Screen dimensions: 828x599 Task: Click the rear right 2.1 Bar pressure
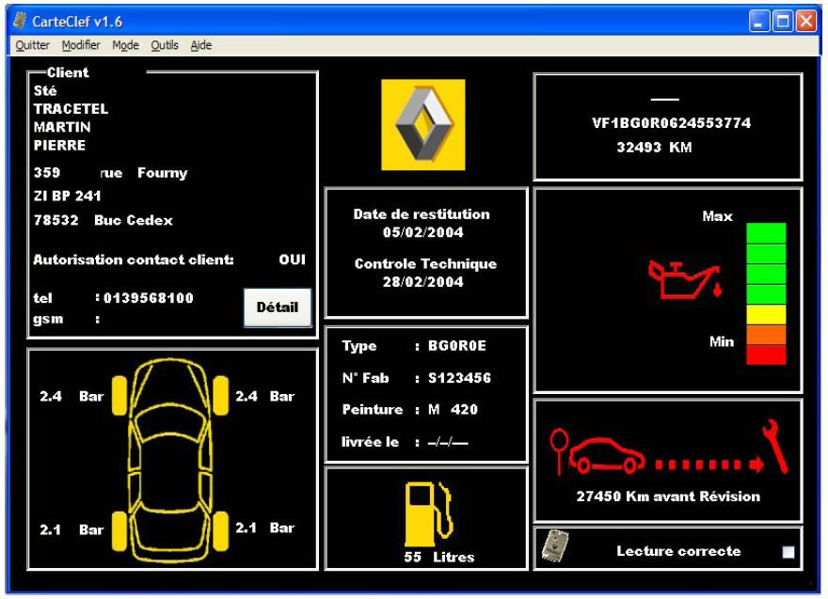click(264, 528)
